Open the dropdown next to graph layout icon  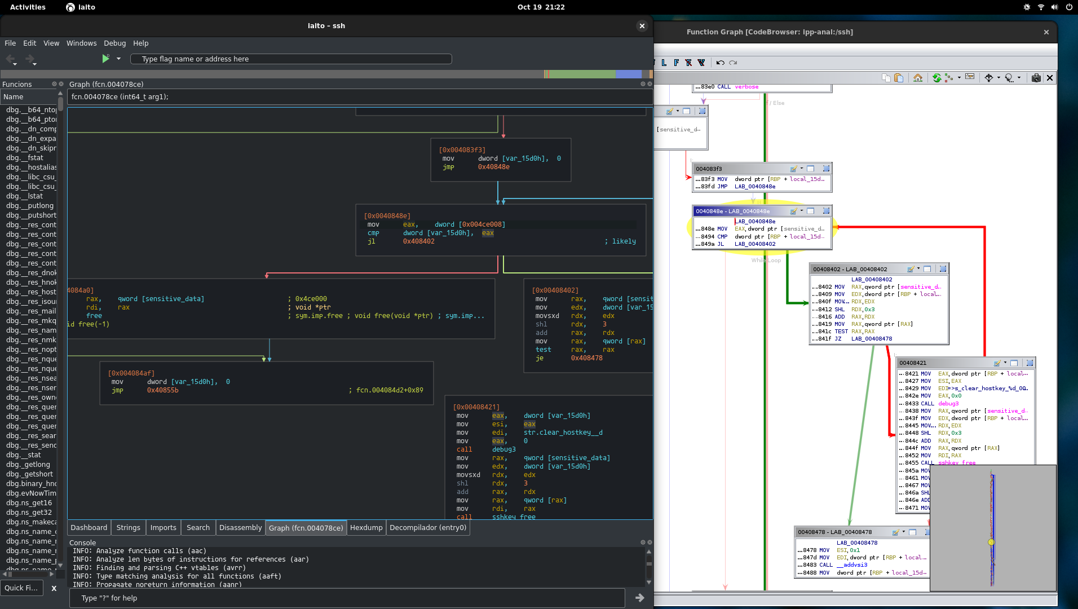click(958, 78)
